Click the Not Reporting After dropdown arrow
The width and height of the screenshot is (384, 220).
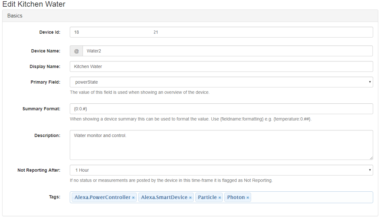click(x=370, y=170)
